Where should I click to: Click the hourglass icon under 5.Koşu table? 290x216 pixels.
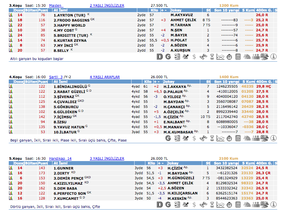pyautogui.click(x=212, y=205)
